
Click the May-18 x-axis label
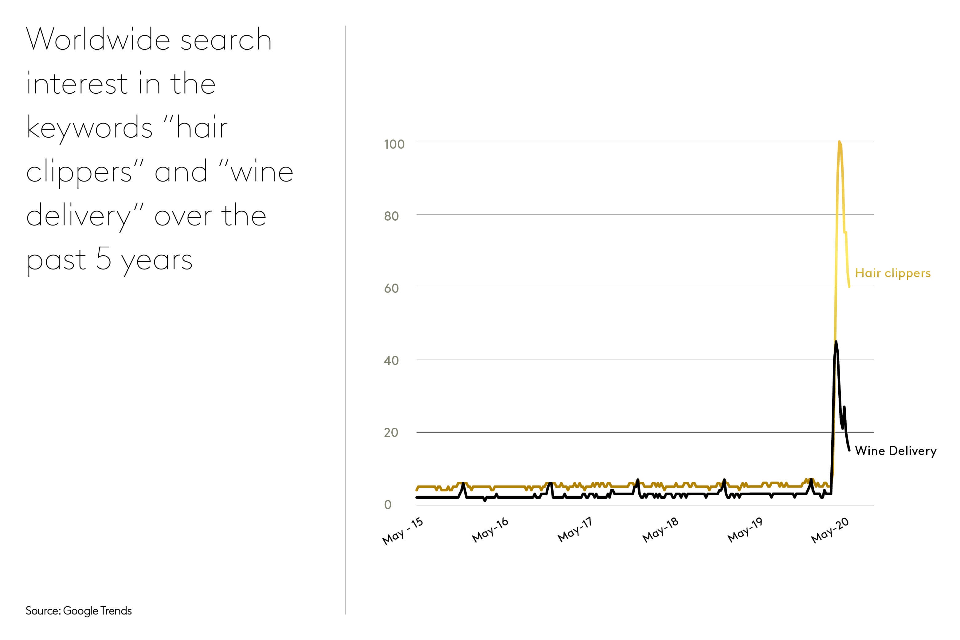(660, 530)
